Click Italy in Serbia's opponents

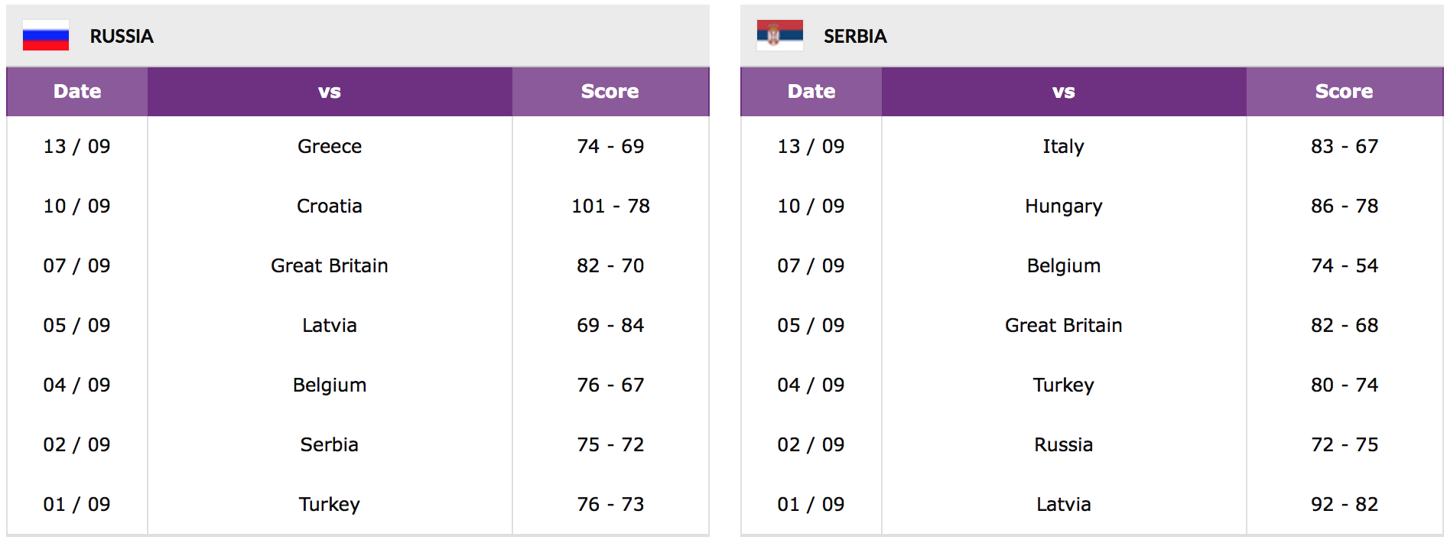pyautogui.click(x=1064, y=146)
